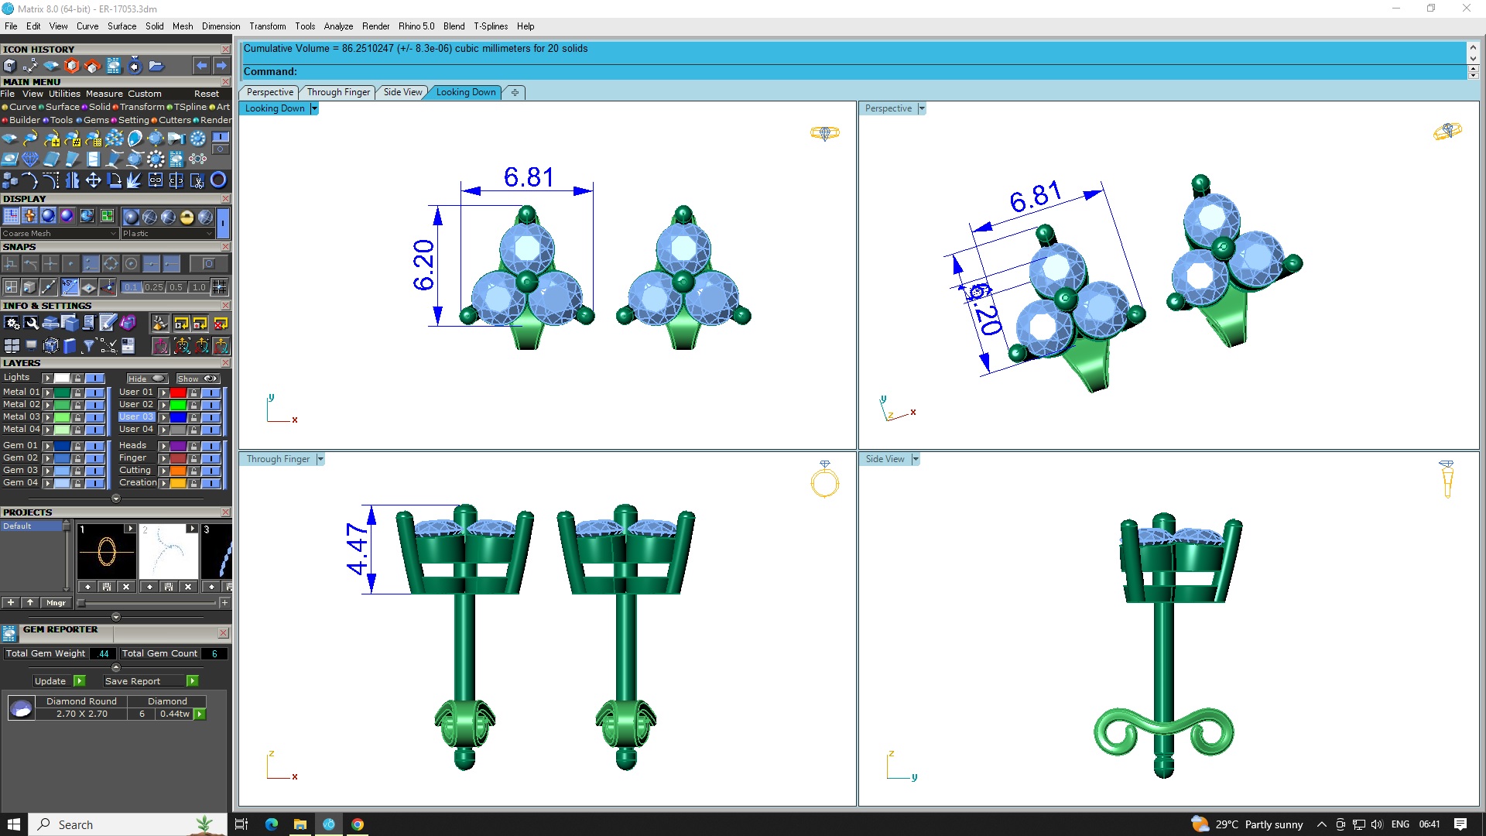Click the Mngr button in Projects
This screenshot has height=836, width=1486.
coord(56,603)
